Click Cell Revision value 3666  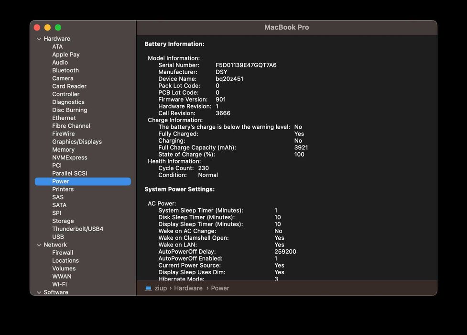[x=223, y=113]
